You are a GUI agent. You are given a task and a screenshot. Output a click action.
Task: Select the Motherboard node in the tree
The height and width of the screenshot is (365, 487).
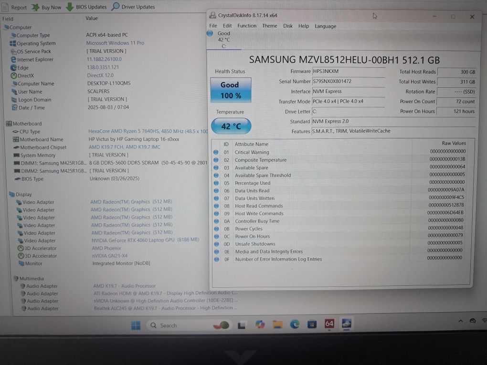[x=24, y=124]
